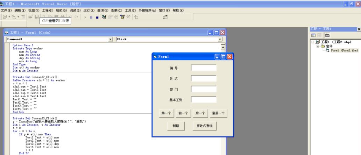This screenshot has height=155, width=361.
Task: Open the Form Layout Window toolbar icon
Action: 116,17
